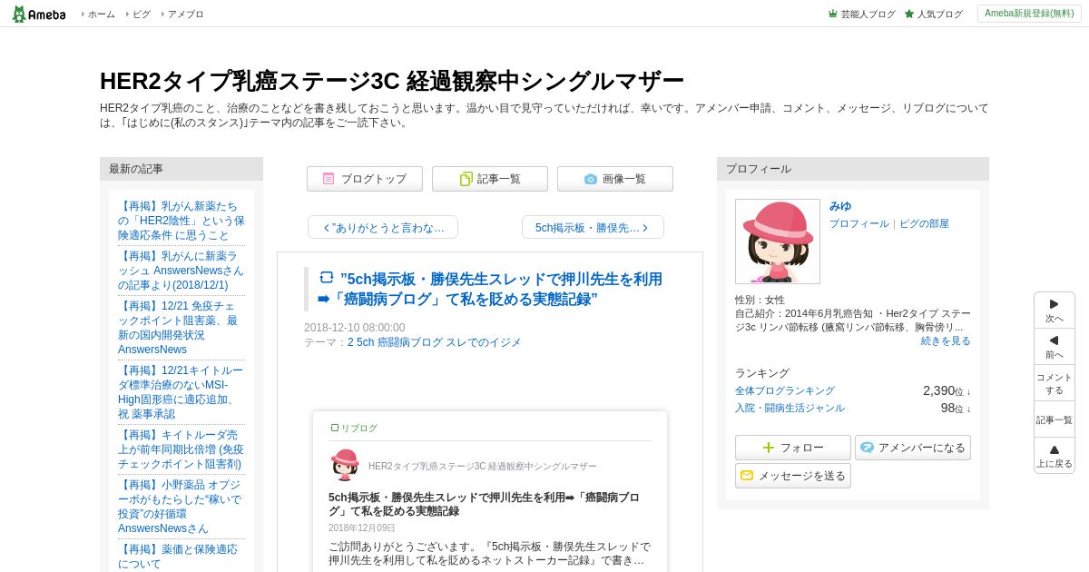Open reblog card title 5ch掲示板・勝俣先生スレッドで

pos(484,504)
